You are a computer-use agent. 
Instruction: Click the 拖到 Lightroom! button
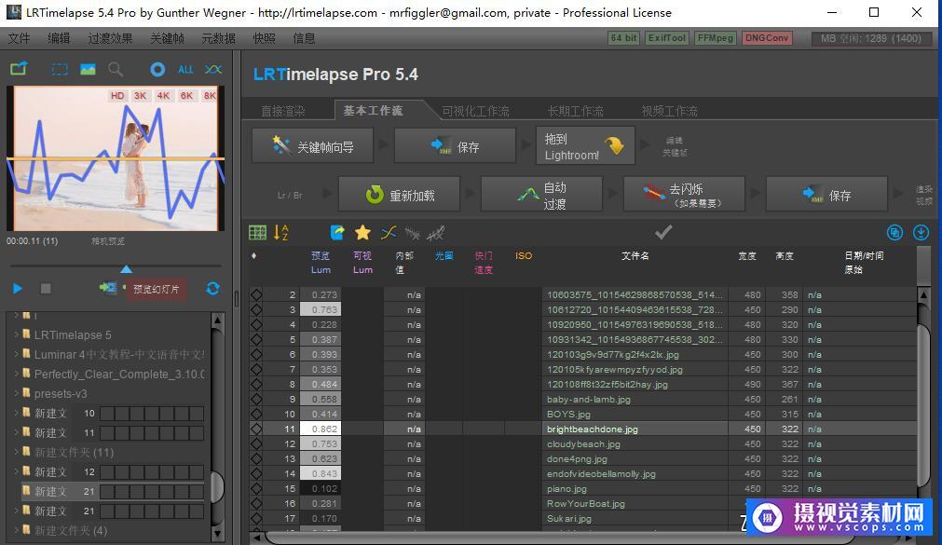point(585,146)
